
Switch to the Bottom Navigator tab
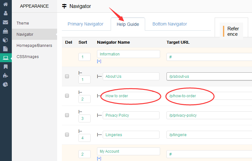tap(170, 24)
